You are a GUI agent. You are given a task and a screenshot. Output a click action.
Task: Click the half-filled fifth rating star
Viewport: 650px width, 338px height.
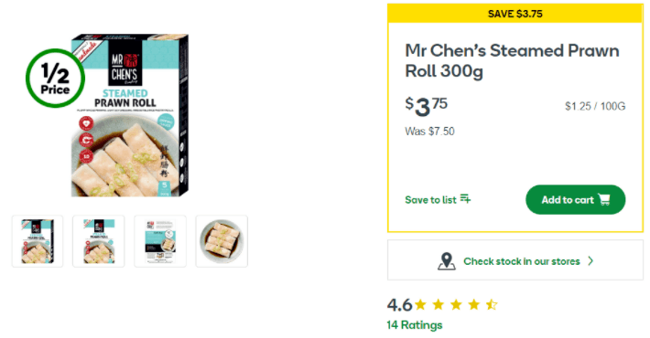pyautogui.click(x=492, y=305)
